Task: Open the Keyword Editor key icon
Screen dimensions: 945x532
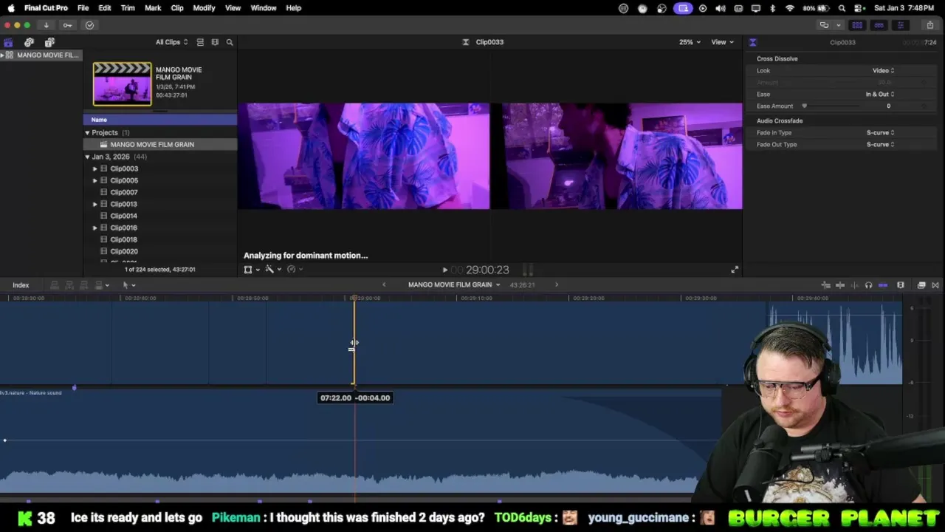Action: [x=67, y=25]
